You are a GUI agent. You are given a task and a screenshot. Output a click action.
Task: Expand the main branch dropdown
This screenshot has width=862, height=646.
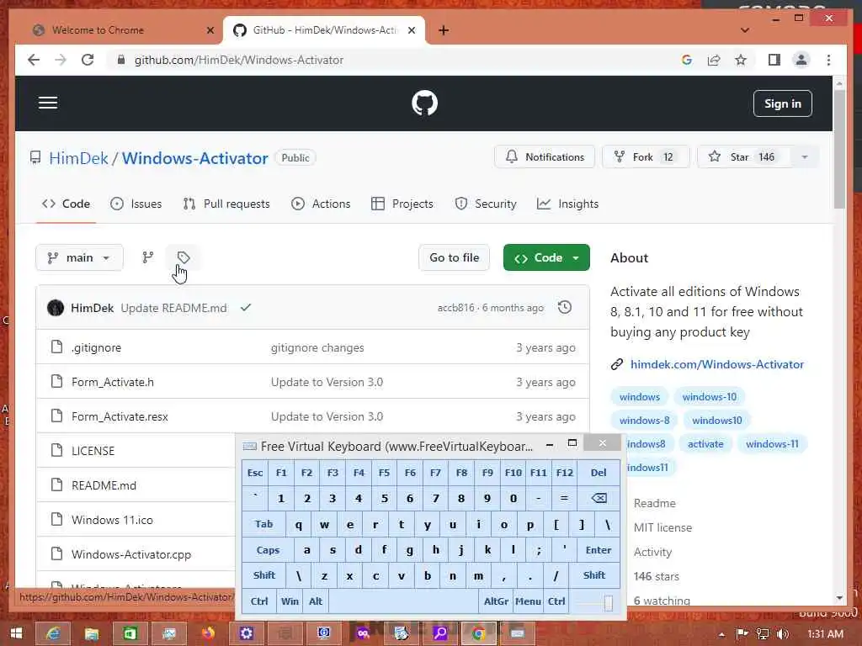pyautogui.click(x=80, y=257)
